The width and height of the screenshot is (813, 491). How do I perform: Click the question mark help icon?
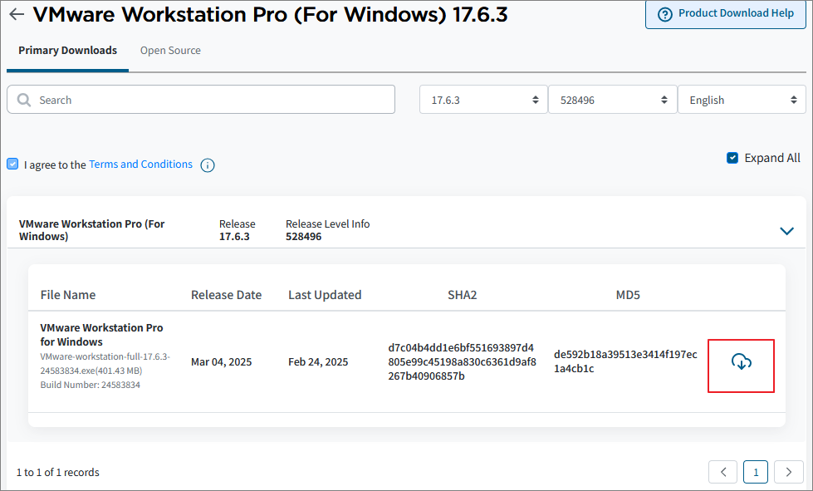664,14
